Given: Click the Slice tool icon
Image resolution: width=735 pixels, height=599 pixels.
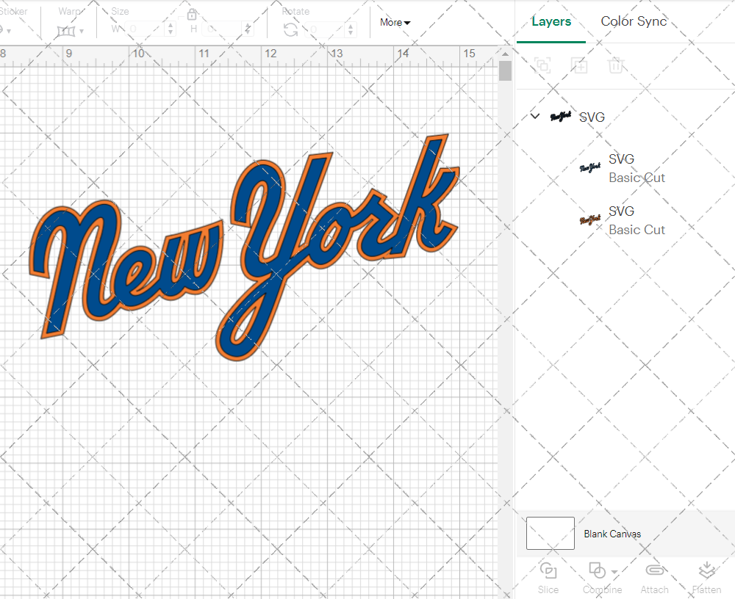Looking at the screenshot, I should [548, 571].
